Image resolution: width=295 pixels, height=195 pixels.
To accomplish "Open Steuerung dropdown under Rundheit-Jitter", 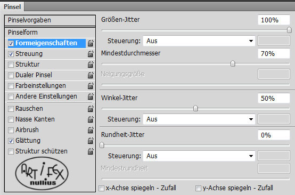I will click(x=199, y=156).
